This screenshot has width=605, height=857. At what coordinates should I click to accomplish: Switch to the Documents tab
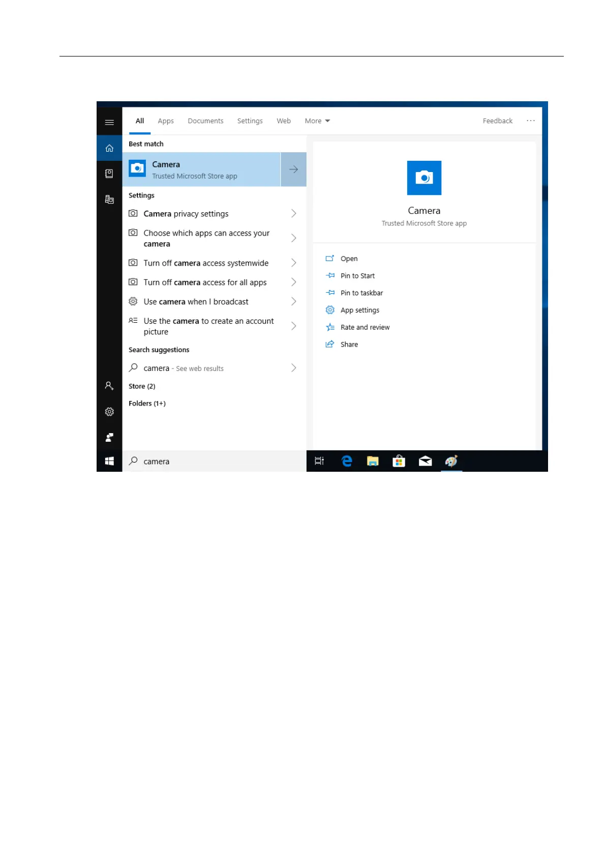(205, 121)
